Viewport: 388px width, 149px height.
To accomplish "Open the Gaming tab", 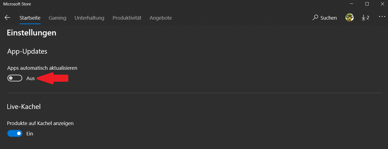I will point(57,18).
